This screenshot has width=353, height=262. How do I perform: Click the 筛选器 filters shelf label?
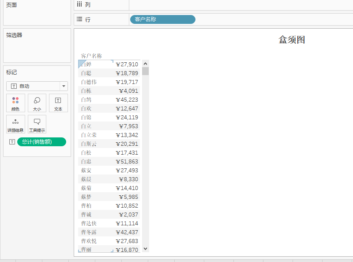coord(14,35)
